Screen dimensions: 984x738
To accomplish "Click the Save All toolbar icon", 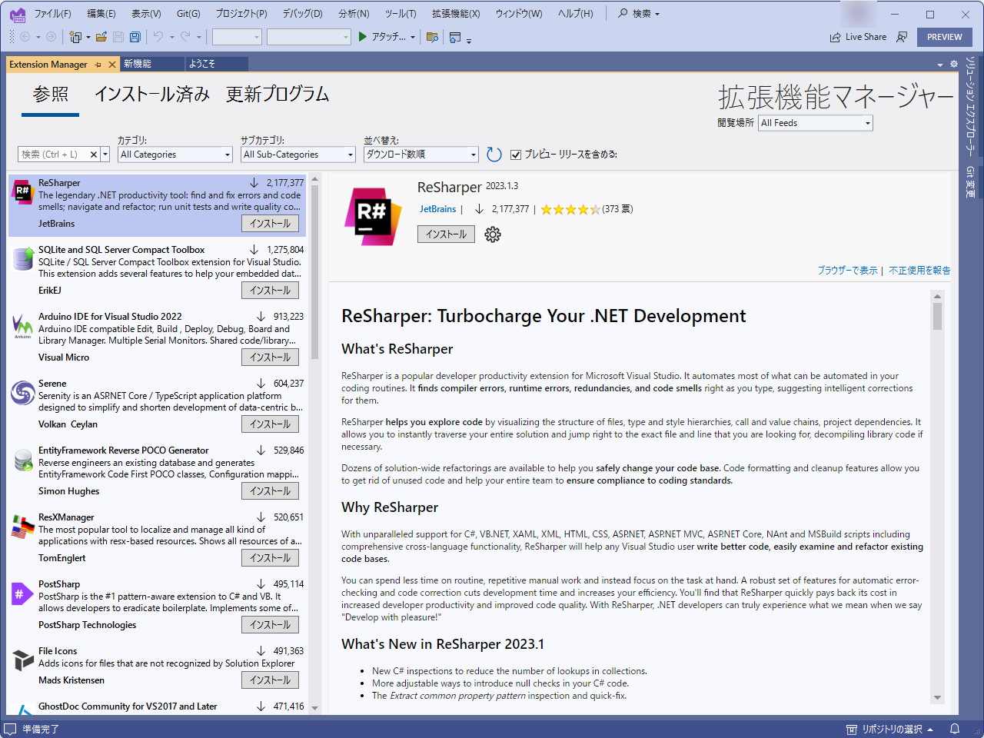I will [x=134, y=36].
